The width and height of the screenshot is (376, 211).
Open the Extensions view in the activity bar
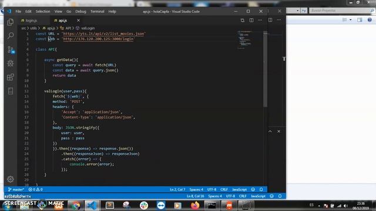(11, 77)
